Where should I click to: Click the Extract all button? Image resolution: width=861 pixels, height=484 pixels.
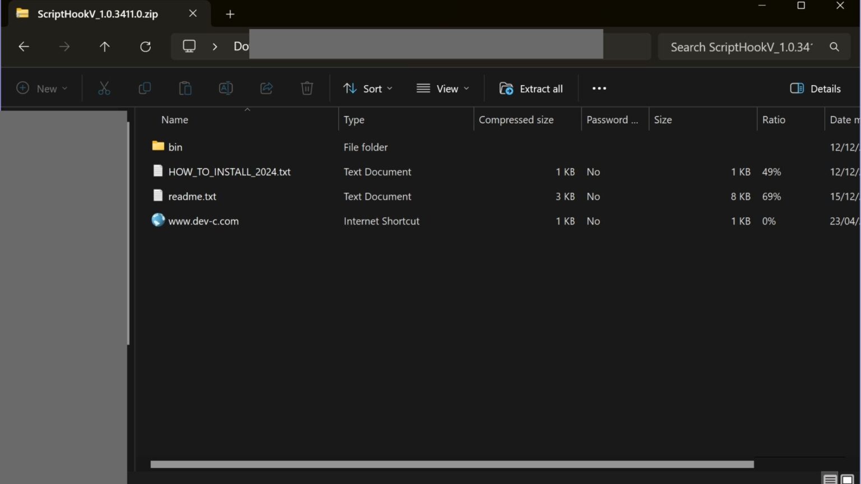coord(531,89)
